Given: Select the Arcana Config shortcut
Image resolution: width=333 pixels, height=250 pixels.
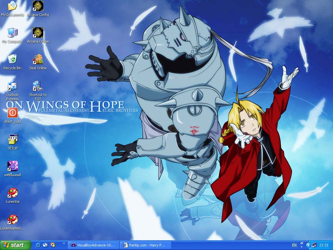Looking at the screenshot, I should tap(38, 8).
